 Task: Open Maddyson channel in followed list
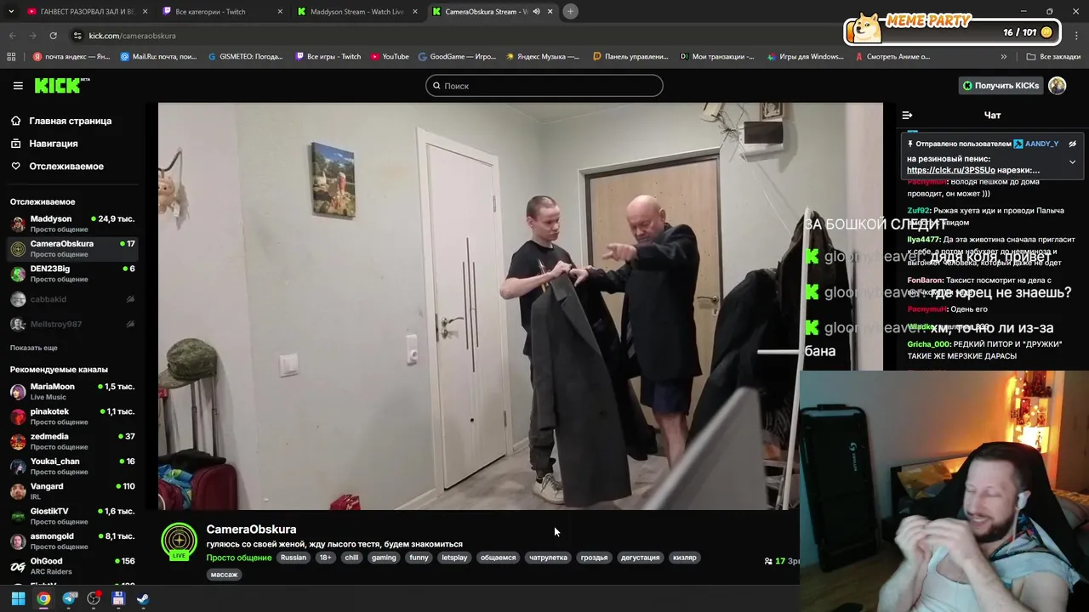click(x=72, y=224)
